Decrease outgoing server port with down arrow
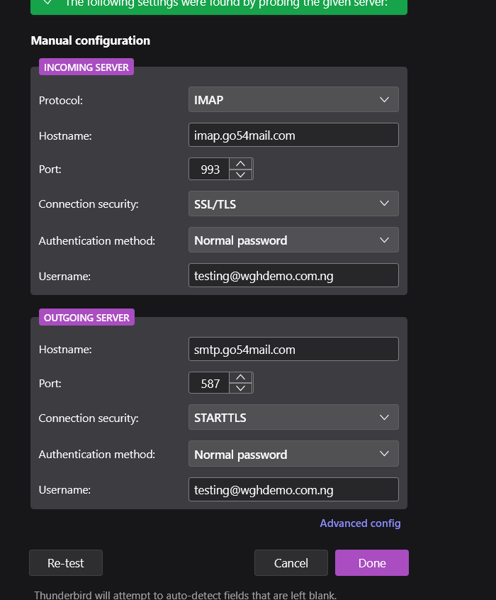This screenshot has width=496, height=600. pos(241,389)
